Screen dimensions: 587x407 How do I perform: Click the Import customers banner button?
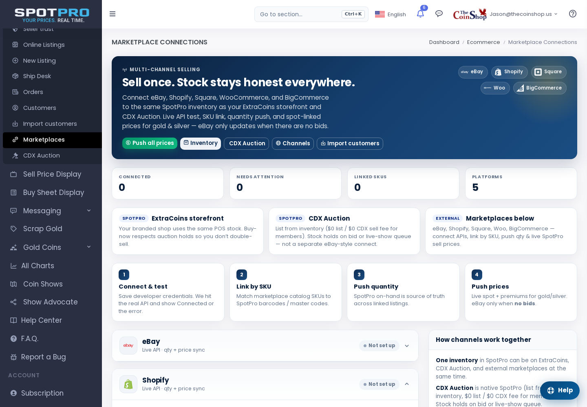(x=350, y=144)
